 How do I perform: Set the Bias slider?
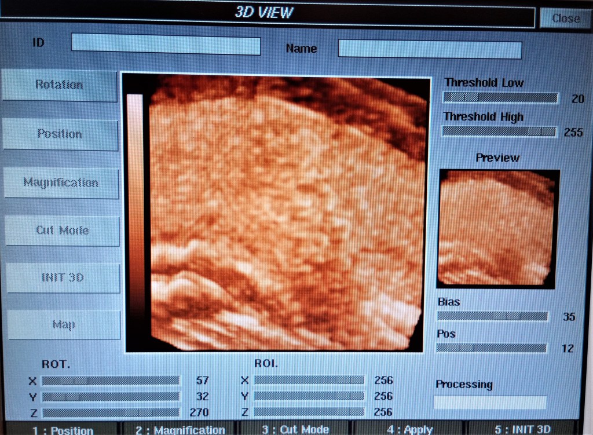(x=492, y=316)
